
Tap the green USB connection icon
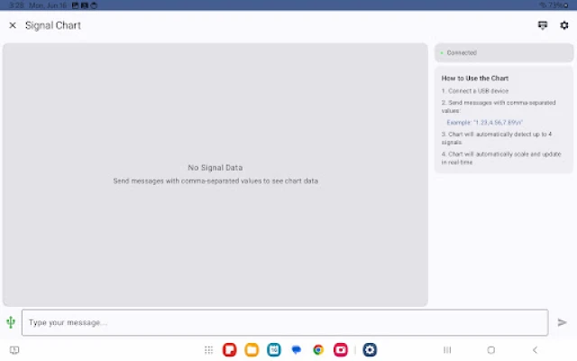point(11,322)
